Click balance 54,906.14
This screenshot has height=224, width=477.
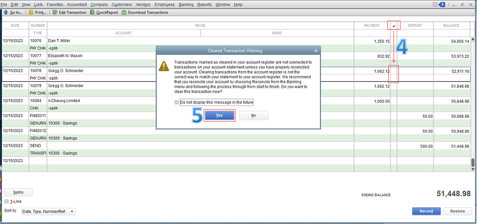coord(460,41)
